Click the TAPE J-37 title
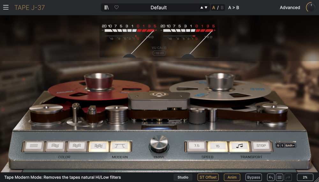This screenshot has height=182, width=319. pyautogui.click(x=29, y=8)
